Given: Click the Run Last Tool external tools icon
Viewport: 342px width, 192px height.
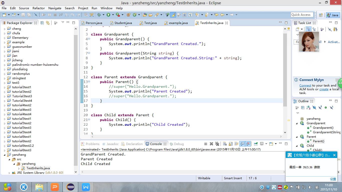Looking at the screenshot, I should click(x=118, y=15).
